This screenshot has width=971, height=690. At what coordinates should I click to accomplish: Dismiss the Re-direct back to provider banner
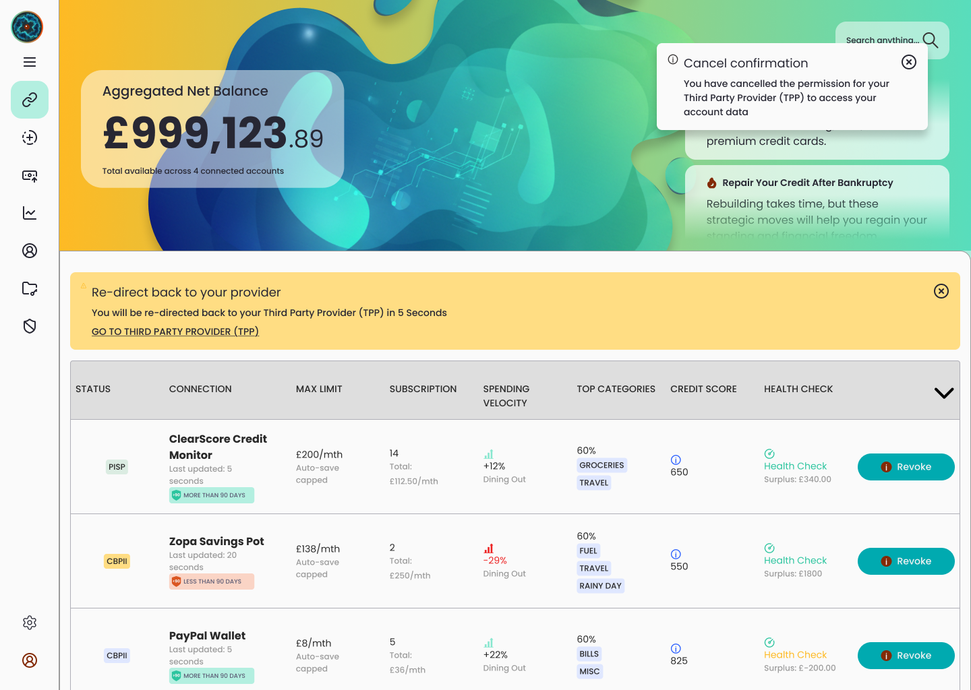pos(941,291)
